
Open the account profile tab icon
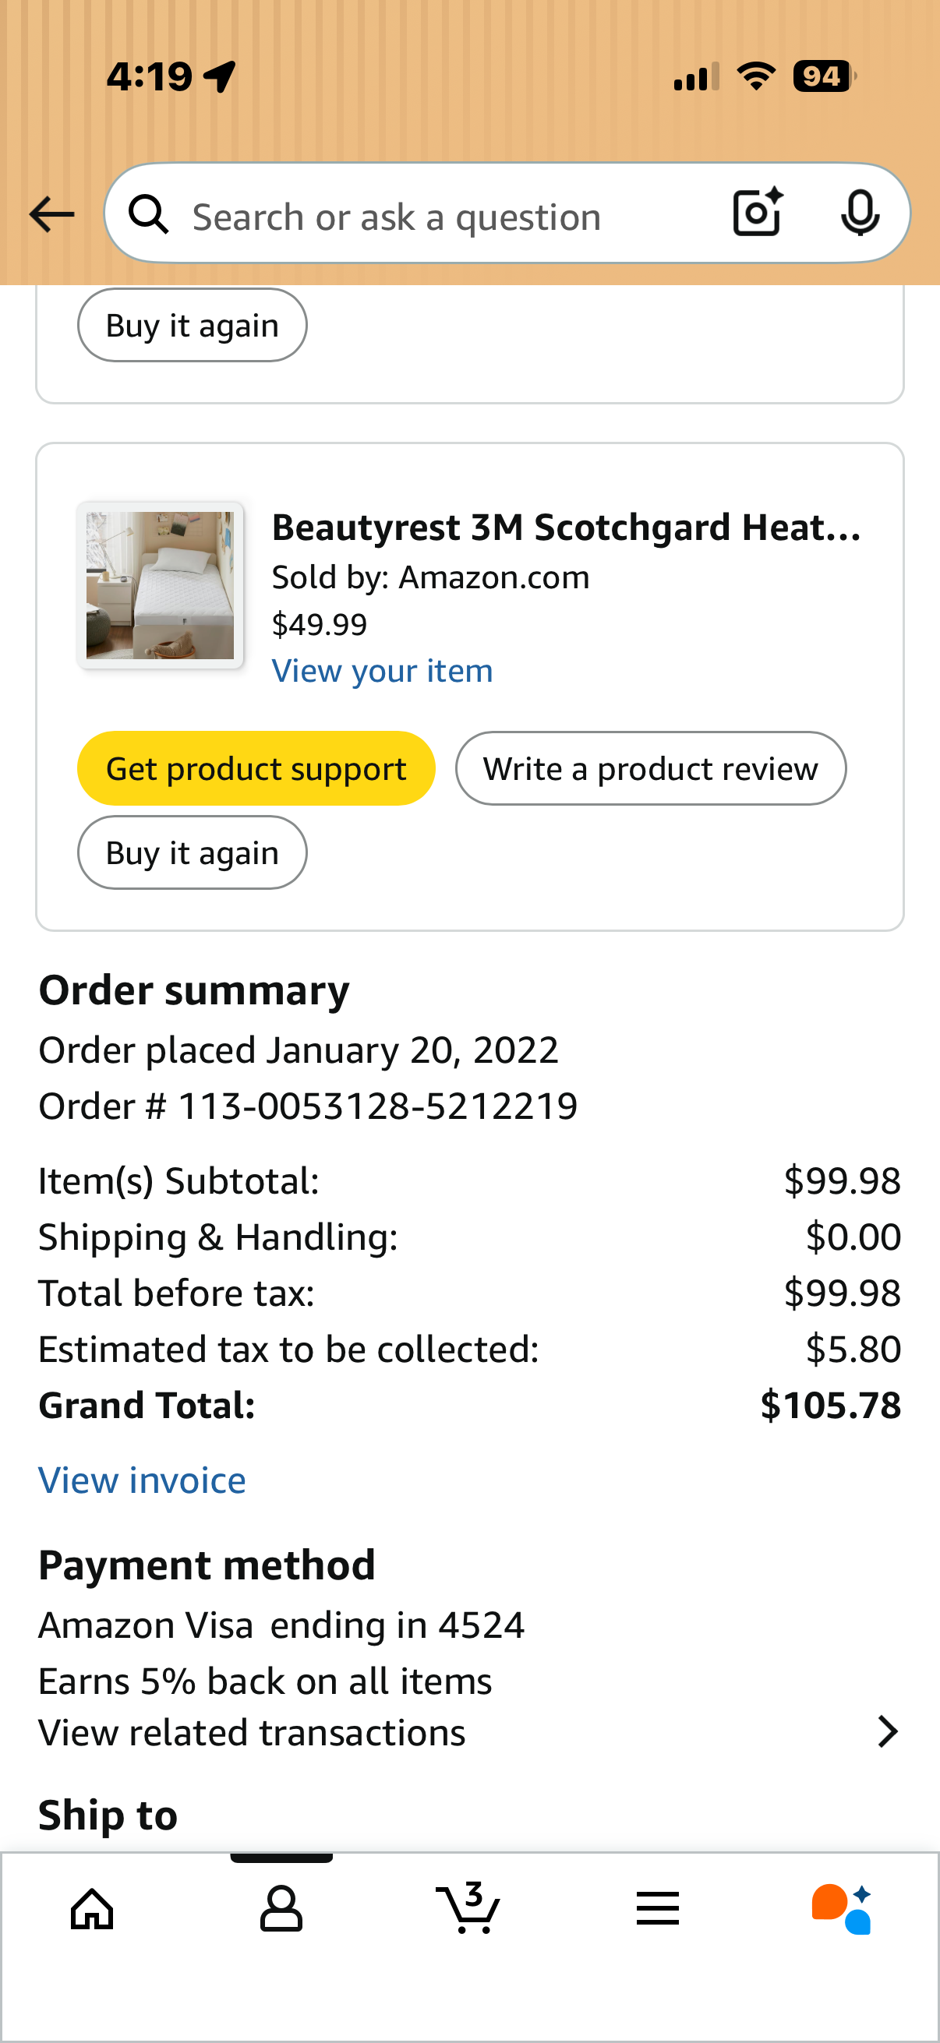(x=281, y=1908)
